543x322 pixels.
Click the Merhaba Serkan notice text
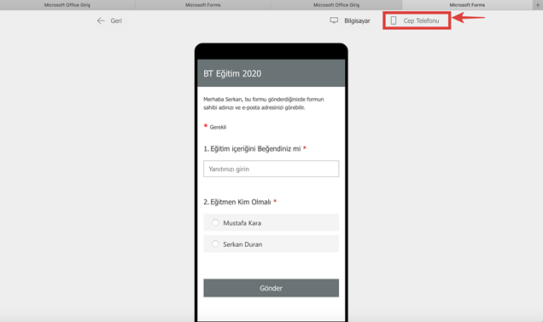(264, 103)
